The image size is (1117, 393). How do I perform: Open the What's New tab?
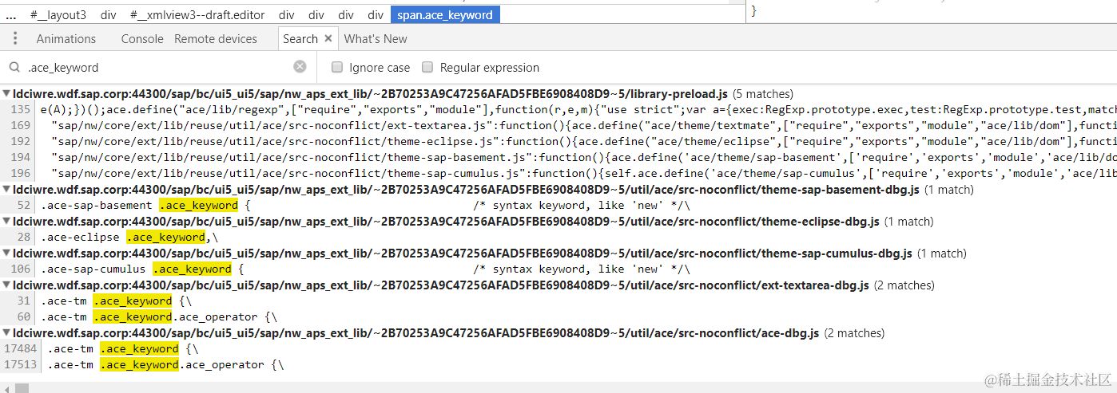376,39
